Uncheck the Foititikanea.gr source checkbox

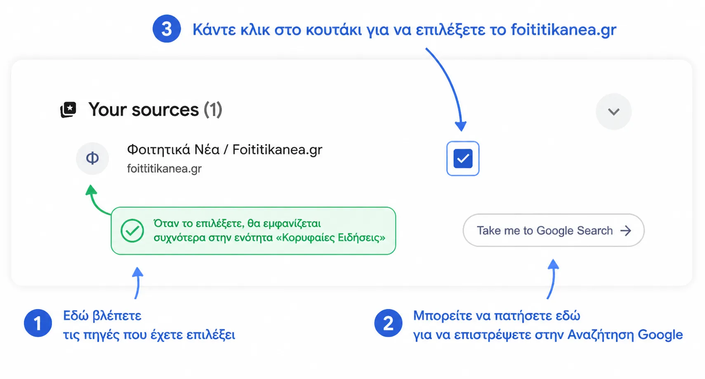tap(462, 159)
